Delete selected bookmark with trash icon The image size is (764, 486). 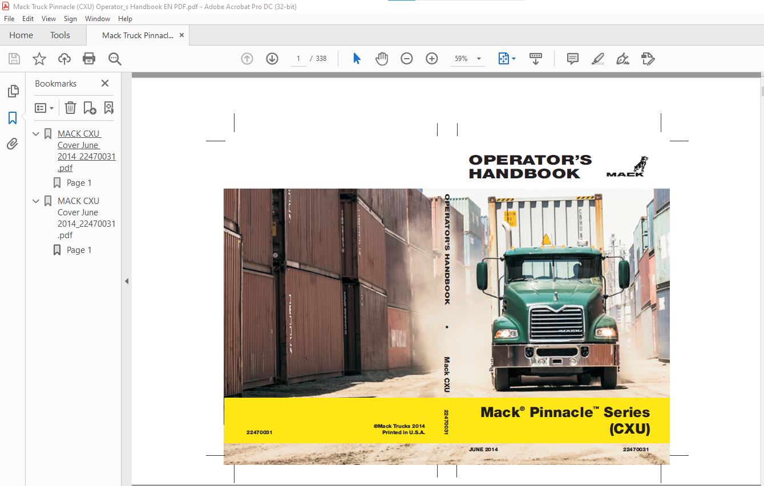pyautogui.click(x=70, y=108)
